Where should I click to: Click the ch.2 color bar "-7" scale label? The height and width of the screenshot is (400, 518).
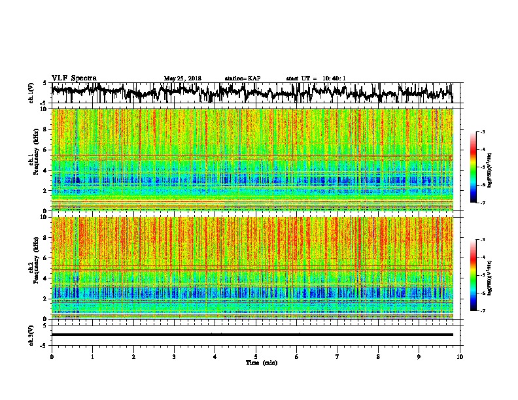(482, 311)
